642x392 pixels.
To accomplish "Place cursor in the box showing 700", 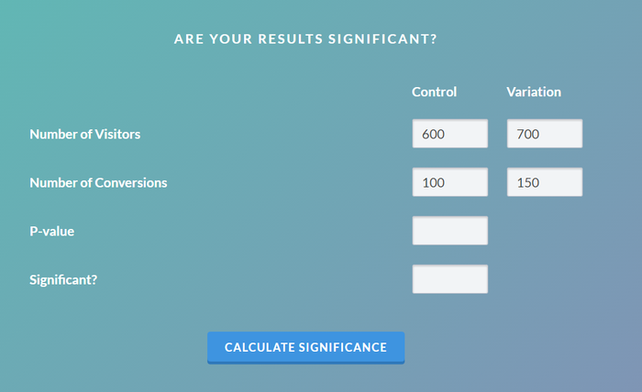I will pyautogui.click(x=545, y=135).
